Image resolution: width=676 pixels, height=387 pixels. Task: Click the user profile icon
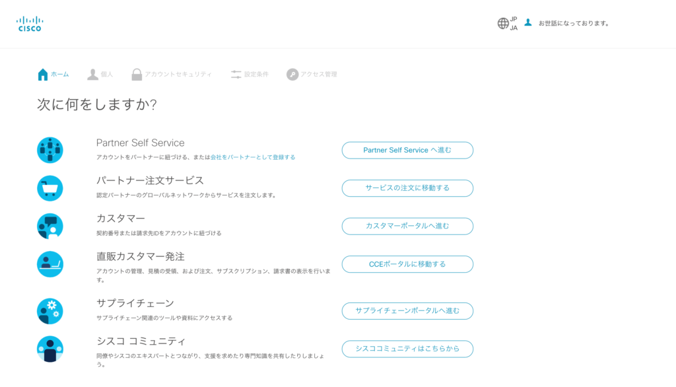pyautogui.click(x=527, y=22)
